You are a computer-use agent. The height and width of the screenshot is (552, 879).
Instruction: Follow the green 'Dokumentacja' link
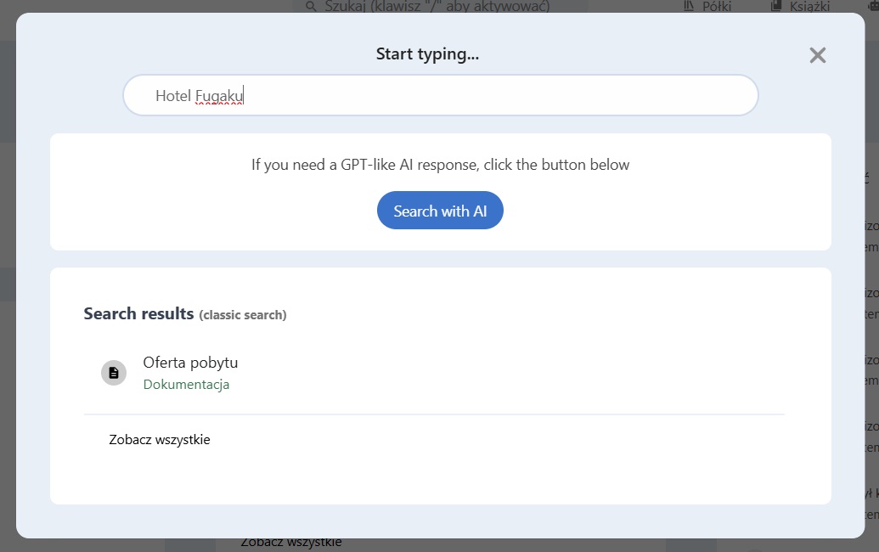coord(186,385)
